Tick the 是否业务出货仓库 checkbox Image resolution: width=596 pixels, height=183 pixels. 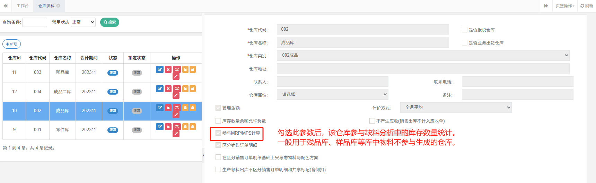coord(464,43)
